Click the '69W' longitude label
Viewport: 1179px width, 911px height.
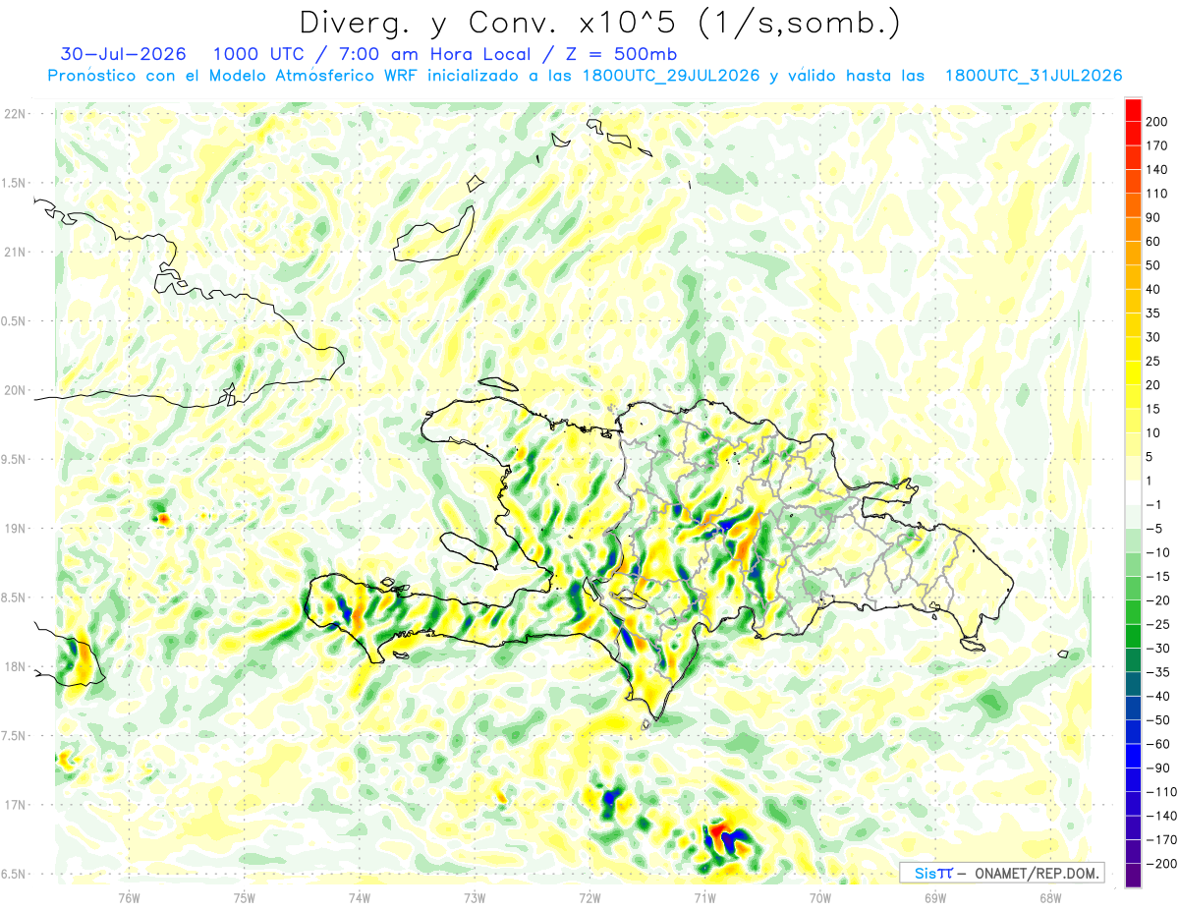935,897
